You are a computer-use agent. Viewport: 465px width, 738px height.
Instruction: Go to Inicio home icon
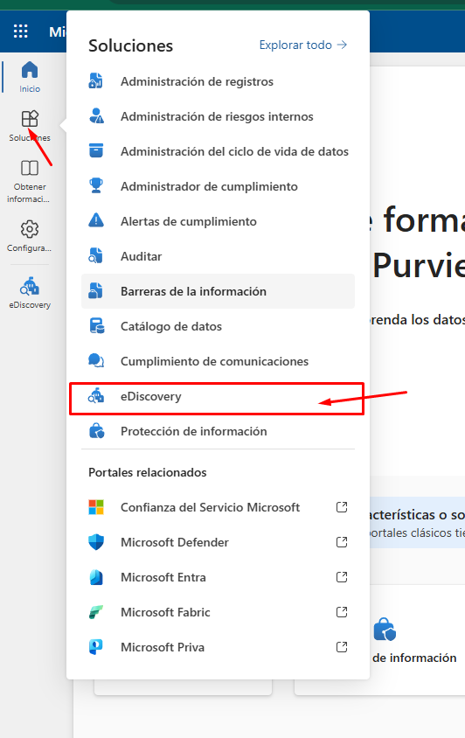[30, 70]
